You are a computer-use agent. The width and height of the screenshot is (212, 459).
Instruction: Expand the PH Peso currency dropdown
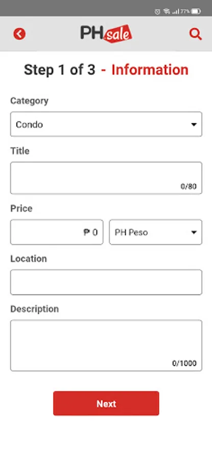(156, 232)
